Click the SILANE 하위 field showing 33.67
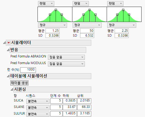 pyautogui.click(x=70, y=107)
